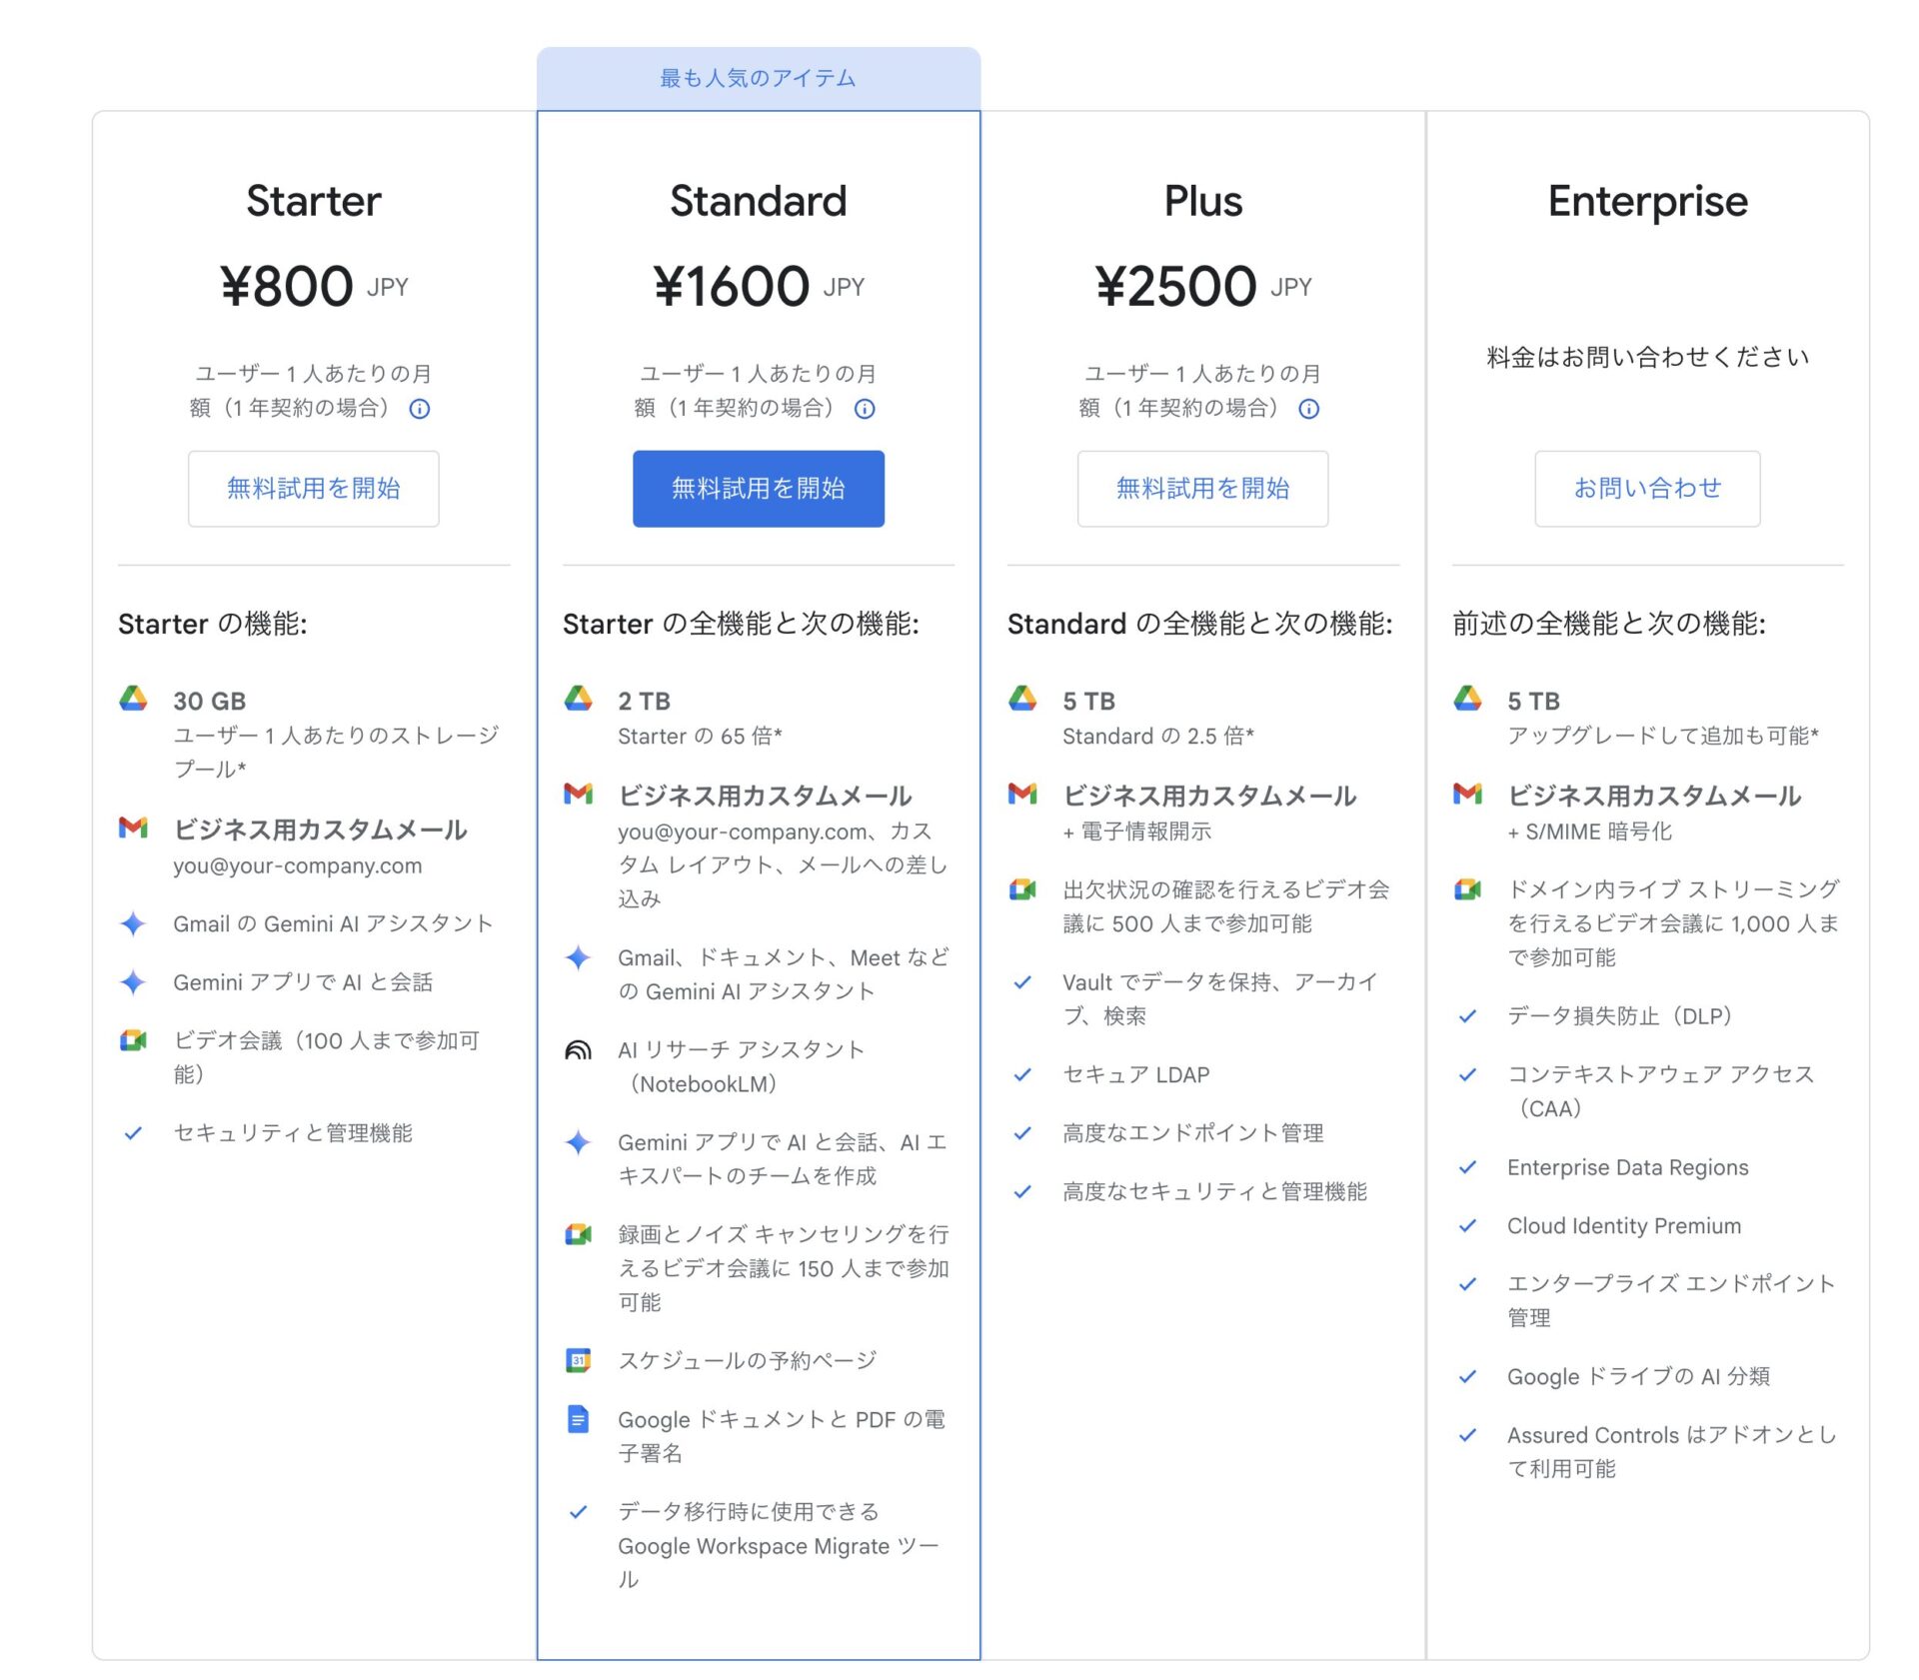Click the NotebookLM AI research assistant icon
Viewport: 1919px width, 1680px height.
[x=578, y=1049]
